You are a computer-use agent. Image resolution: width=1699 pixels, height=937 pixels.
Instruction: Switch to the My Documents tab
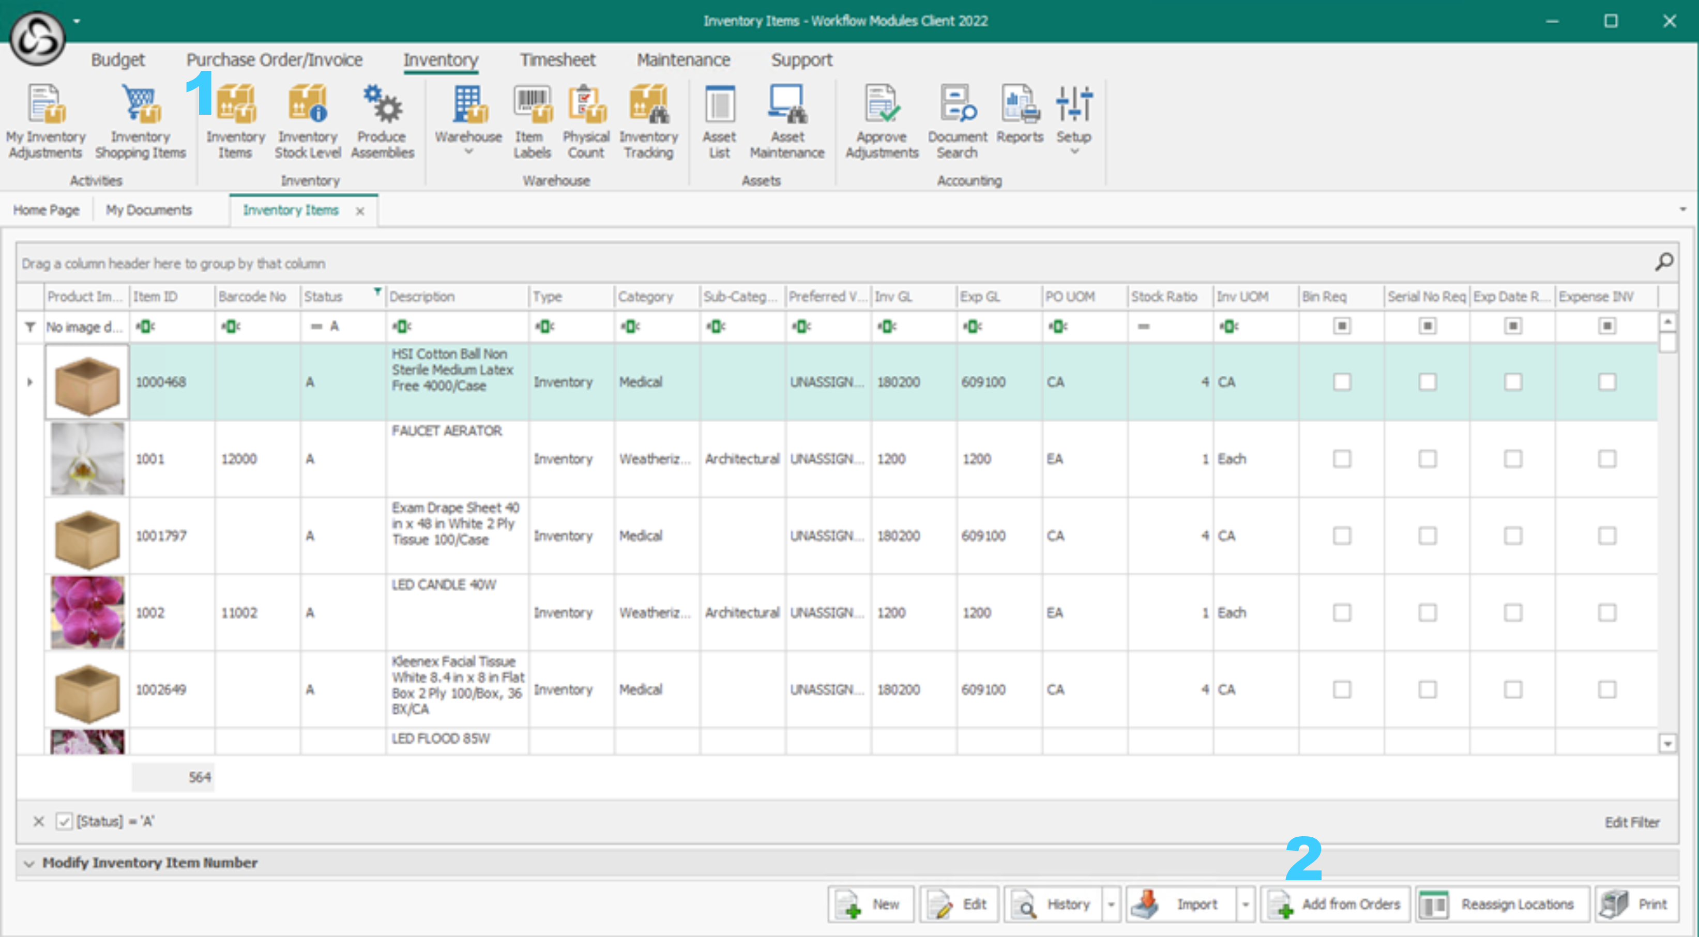tap(149, 210)
